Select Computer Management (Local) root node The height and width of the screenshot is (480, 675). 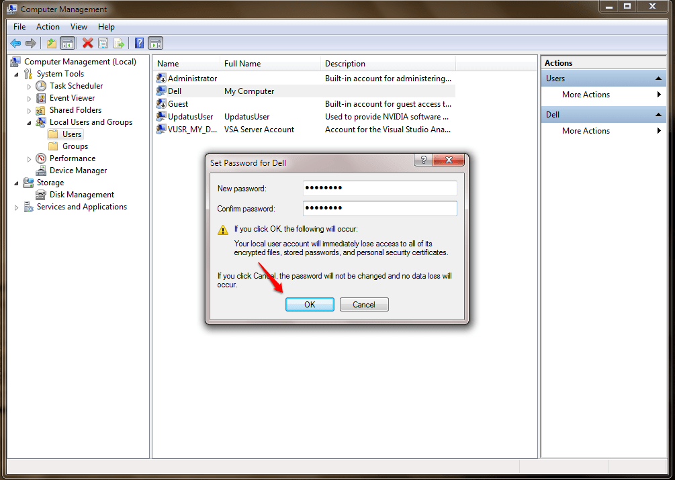click(80, 62)
